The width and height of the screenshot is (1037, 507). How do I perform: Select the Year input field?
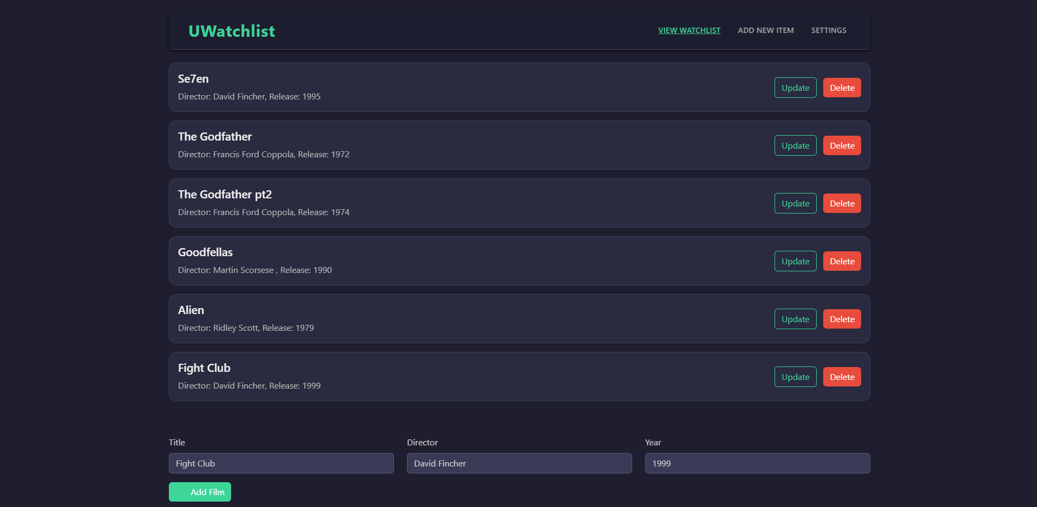pos(757,463)
